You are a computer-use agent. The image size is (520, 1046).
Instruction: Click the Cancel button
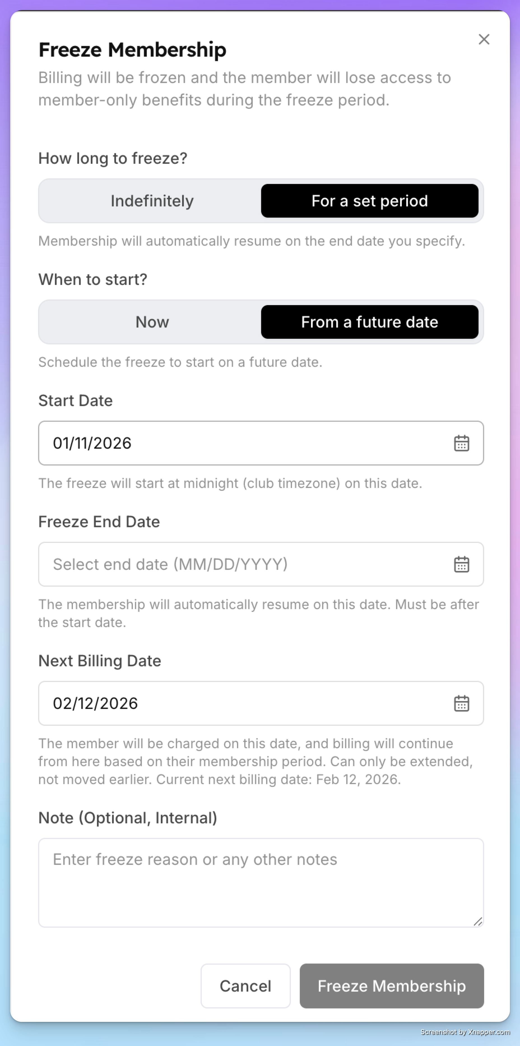pos(245,986)
